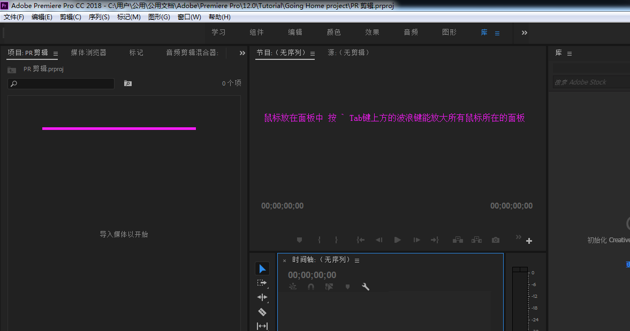Viewport: 630px width, 331px height.
Task: Switch to the 标记 panel tab
Action: (136, 52)
